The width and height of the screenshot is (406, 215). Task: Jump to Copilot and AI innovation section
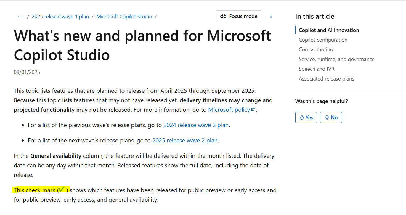click(329, 30)
